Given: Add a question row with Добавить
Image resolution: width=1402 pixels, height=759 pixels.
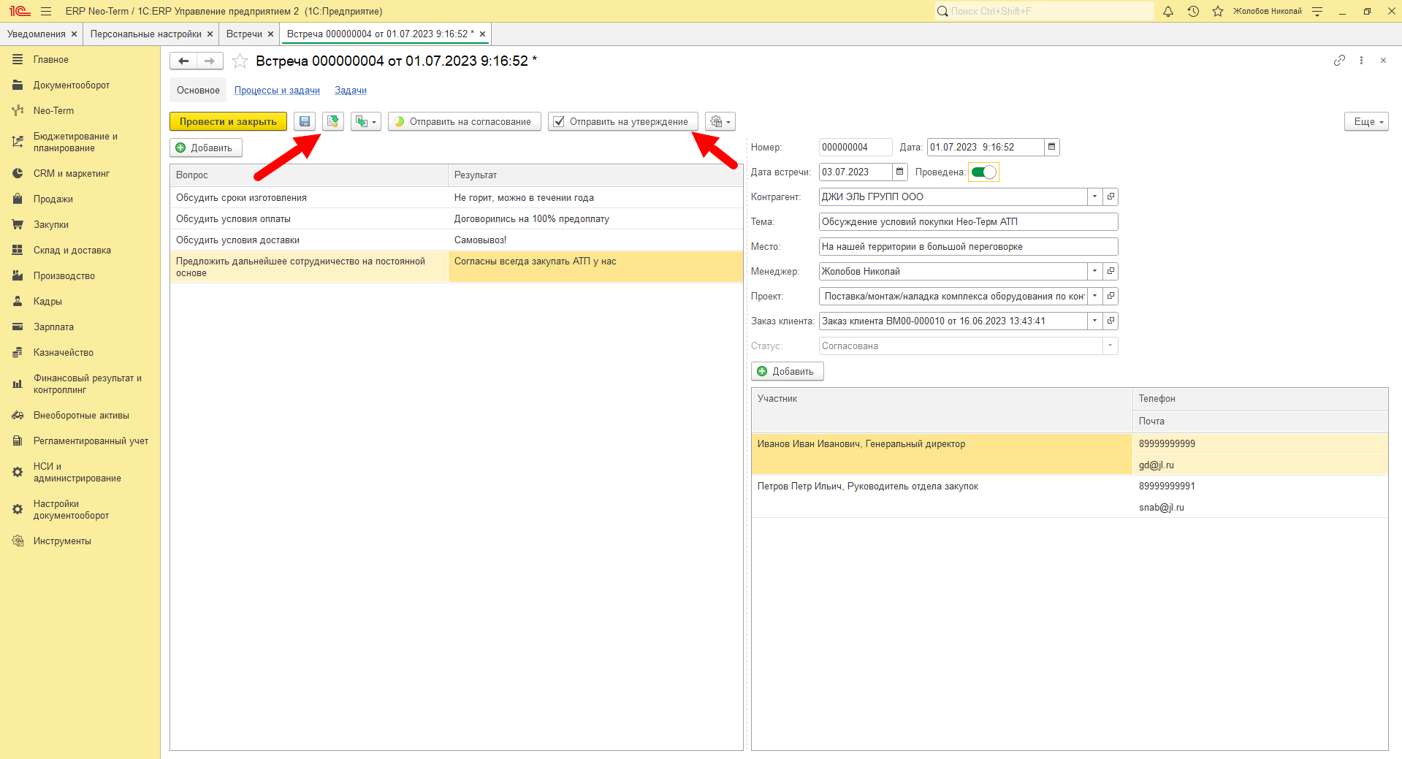Looking at the screenshot, I should pyautogui.click(x=206, y=148).
